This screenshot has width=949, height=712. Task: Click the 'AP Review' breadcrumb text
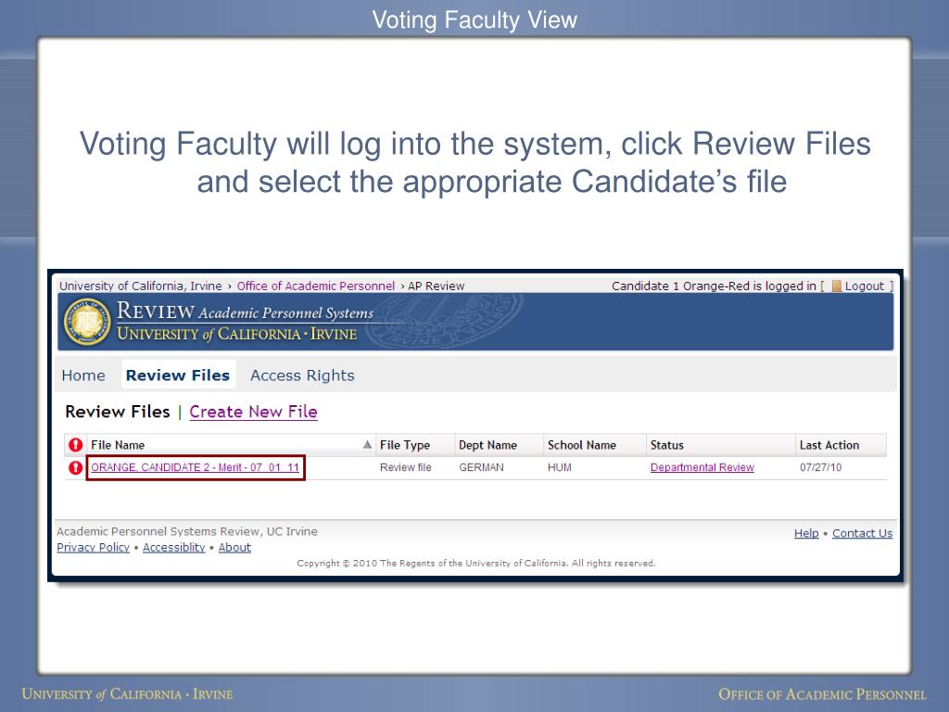[437, 286]
